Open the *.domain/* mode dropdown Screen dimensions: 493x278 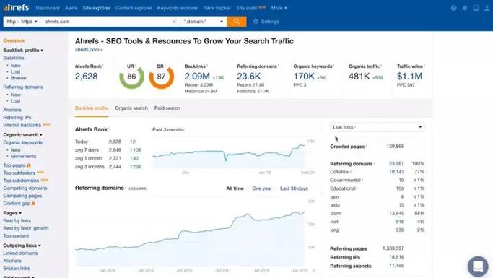click(204, 22)
